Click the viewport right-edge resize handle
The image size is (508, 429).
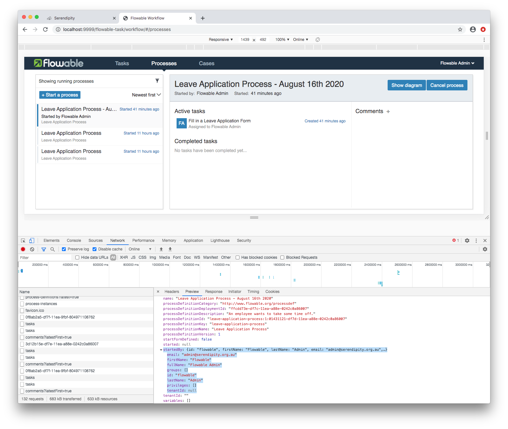[x=487, y=136]
